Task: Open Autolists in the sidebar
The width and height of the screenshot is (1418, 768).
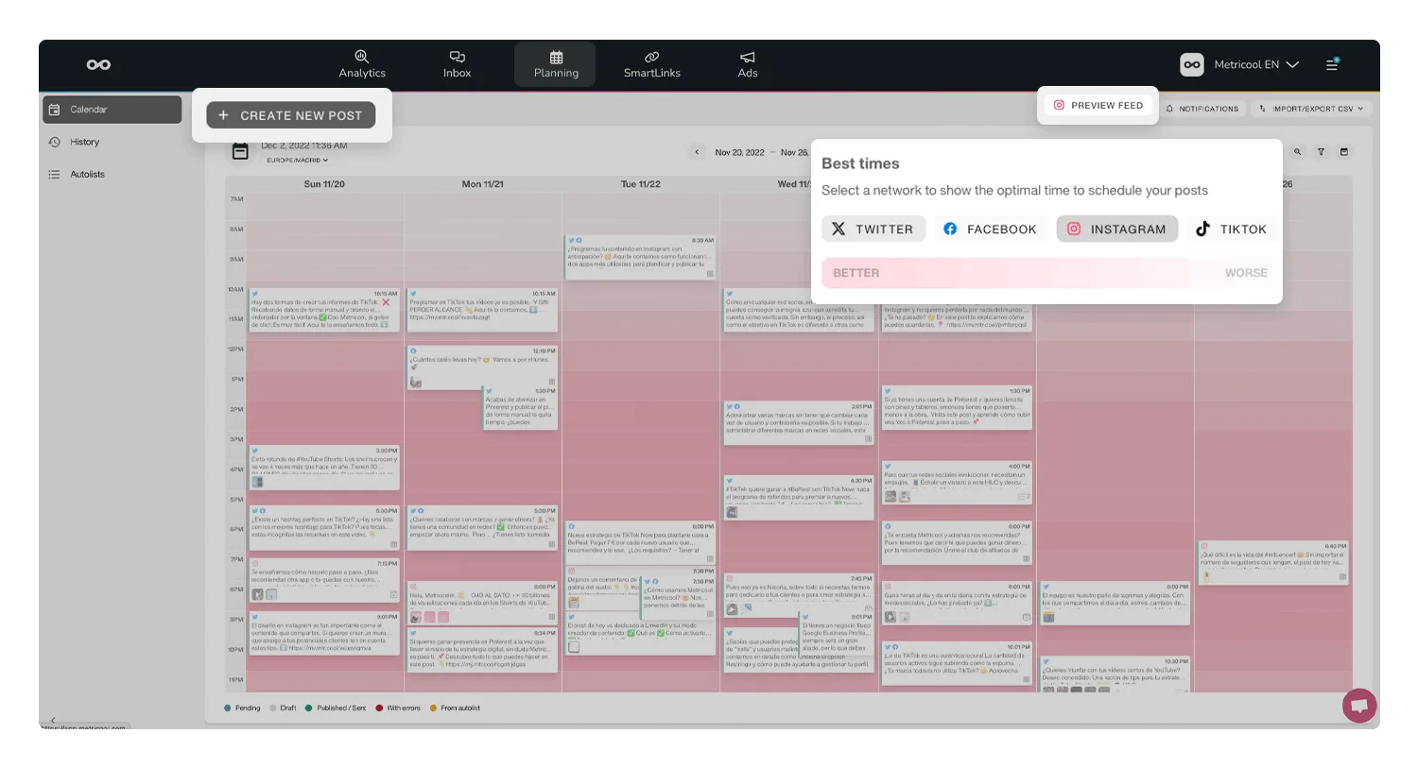Action: pyautogui.click(x=87, y=175)
